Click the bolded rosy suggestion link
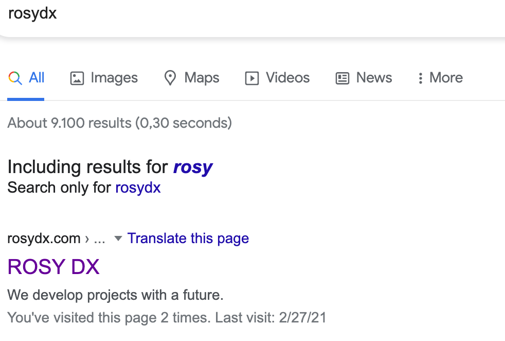The image size is (505, 341). coord(192,166)
